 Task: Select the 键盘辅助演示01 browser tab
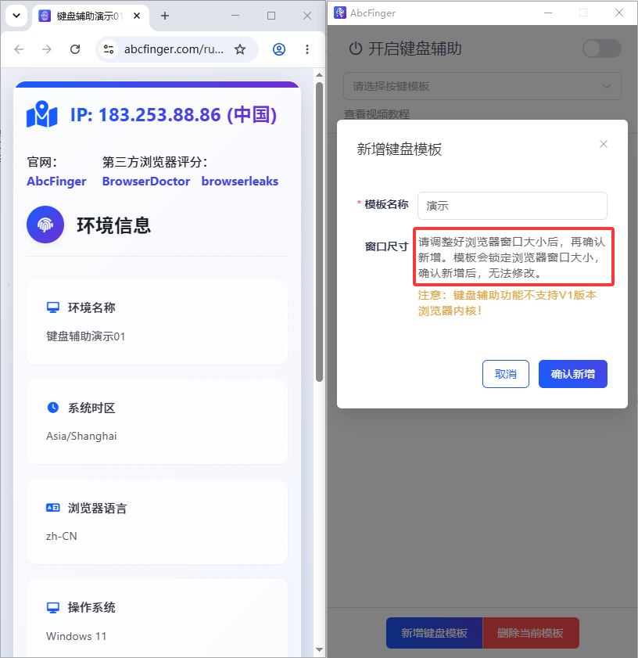[89, 16]
